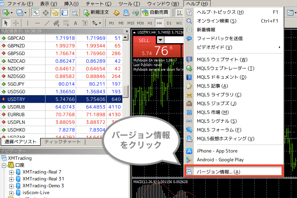
Task: Open the 挿入 (I) menu
Action: point(71,3)
